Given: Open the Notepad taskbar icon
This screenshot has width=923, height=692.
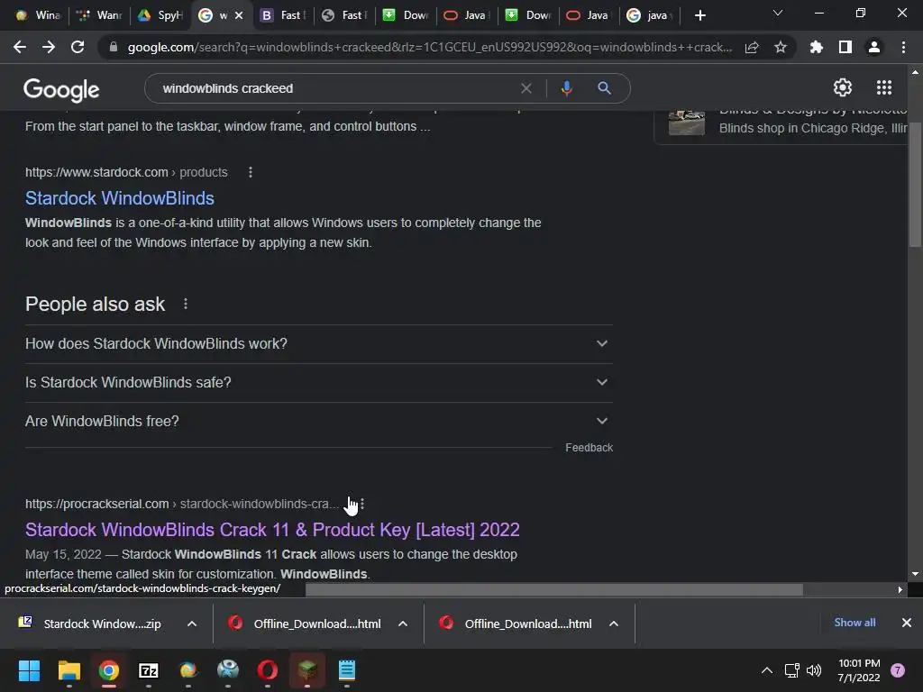Looking at the screenshot, I should 347,669.
